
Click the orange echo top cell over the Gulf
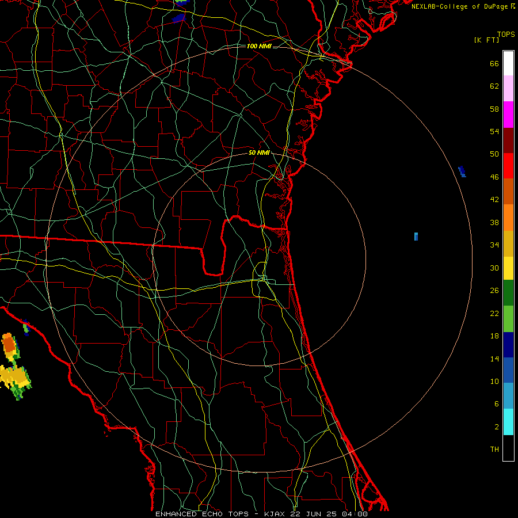tap(9, 344)
